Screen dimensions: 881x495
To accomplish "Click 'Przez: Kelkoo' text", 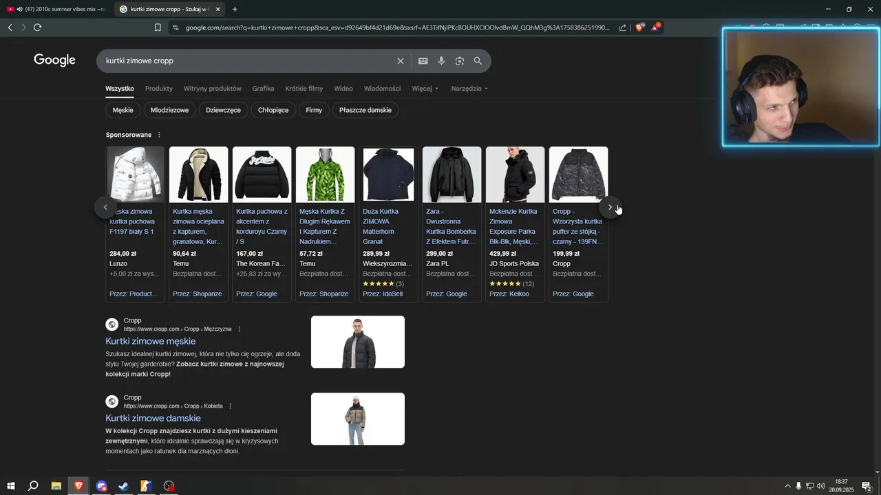I will coord(509,294).
